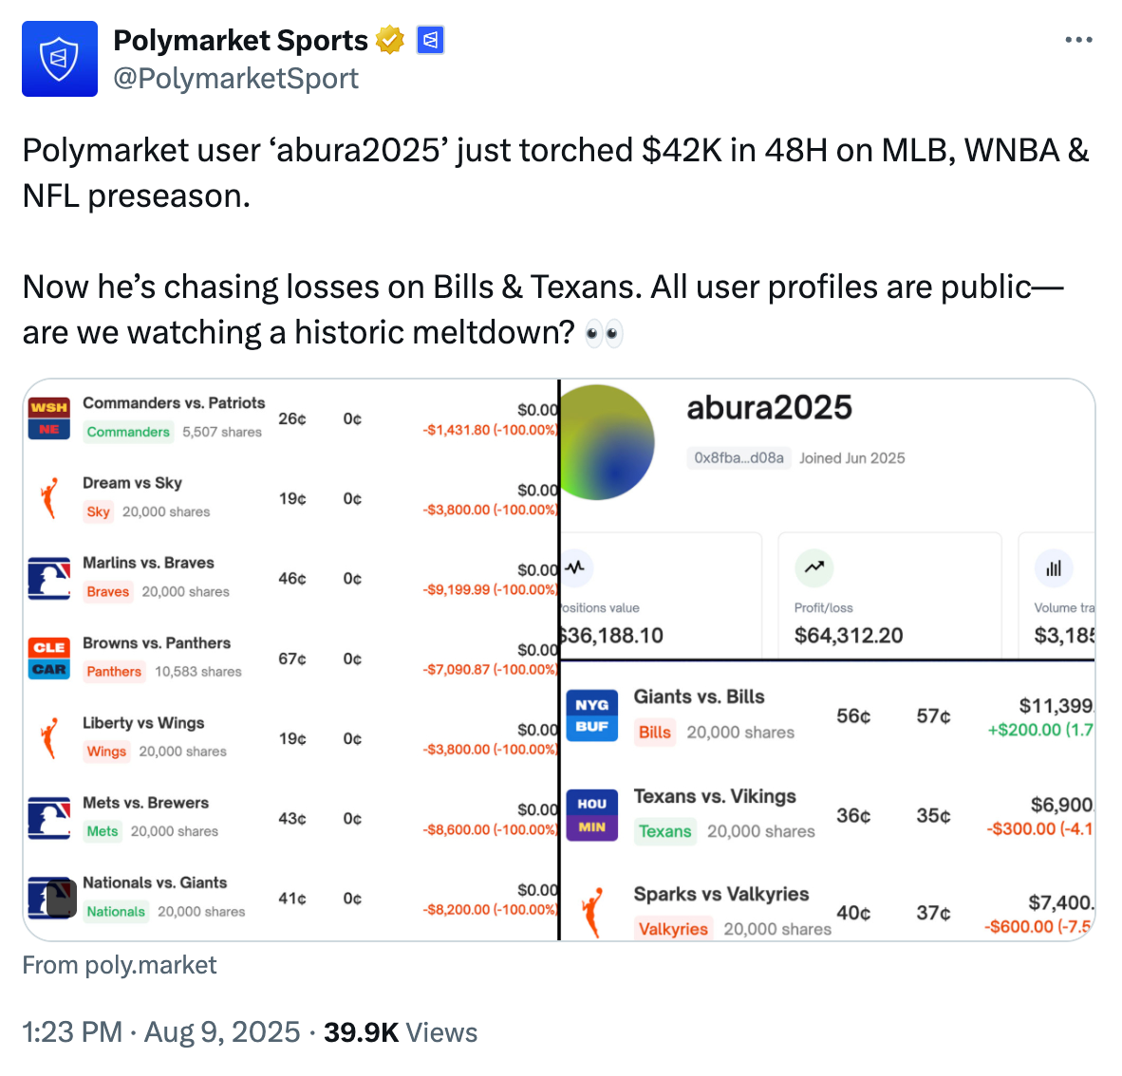Click the tweet timestamp 1:23 PM Aug 9, 2025
The height and width of the screenshot is (1076, 1122).
[x=160, y=1032]
